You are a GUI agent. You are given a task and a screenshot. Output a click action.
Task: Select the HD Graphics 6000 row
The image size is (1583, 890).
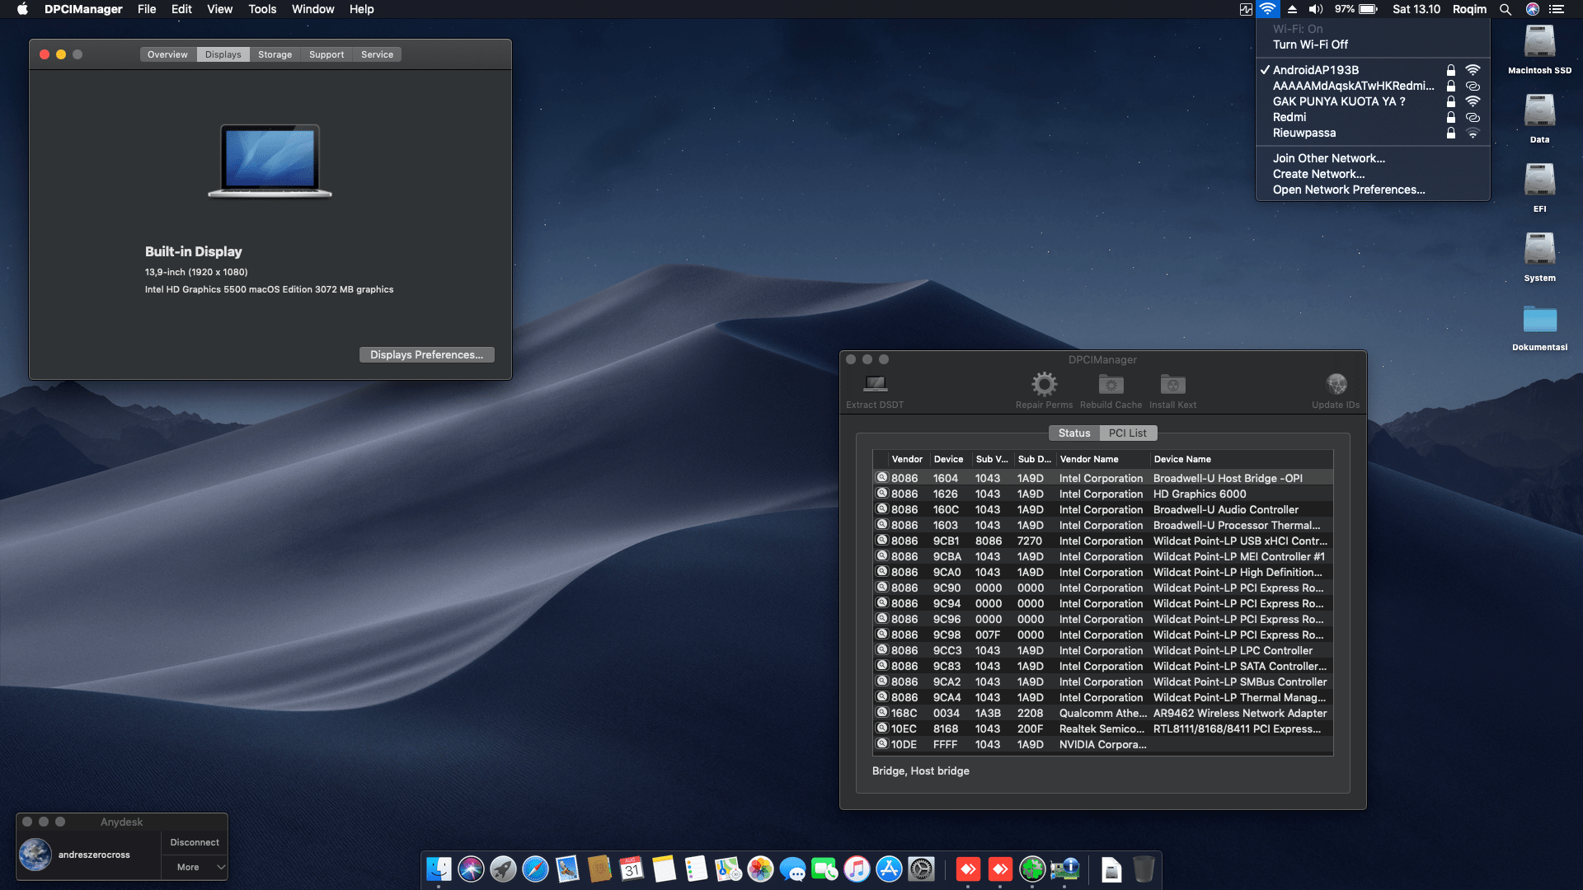1102,494
